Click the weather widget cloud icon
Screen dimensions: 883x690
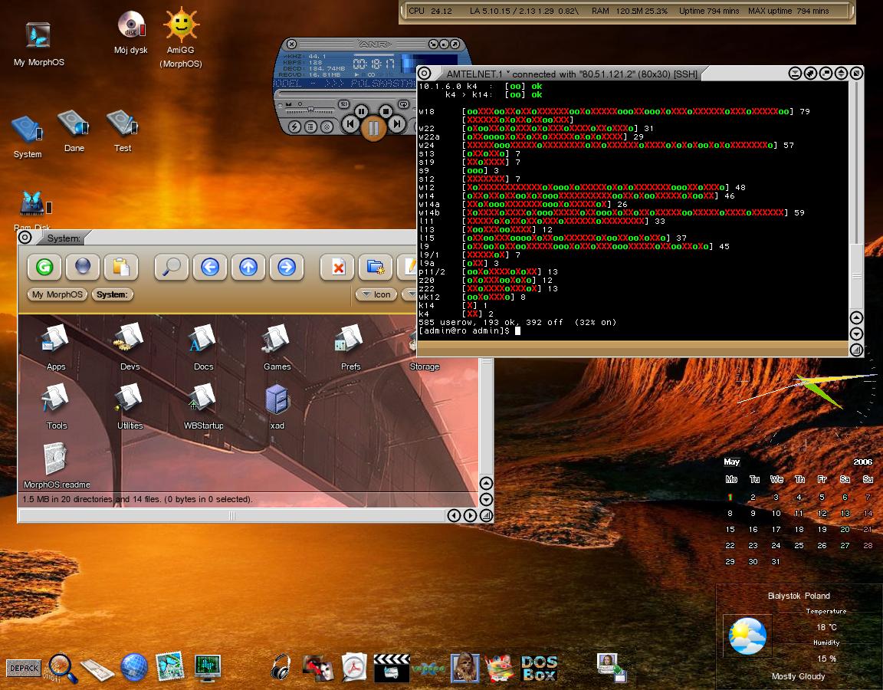(x=747, y=636)
